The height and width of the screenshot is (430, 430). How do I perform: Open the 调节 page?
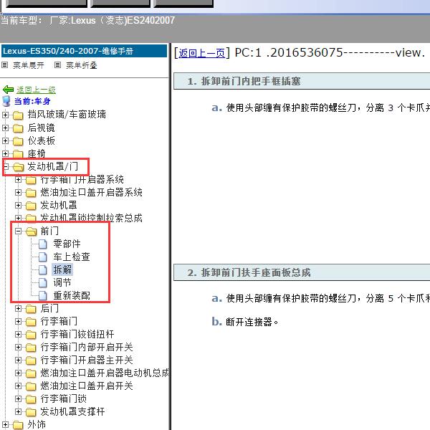62,282
